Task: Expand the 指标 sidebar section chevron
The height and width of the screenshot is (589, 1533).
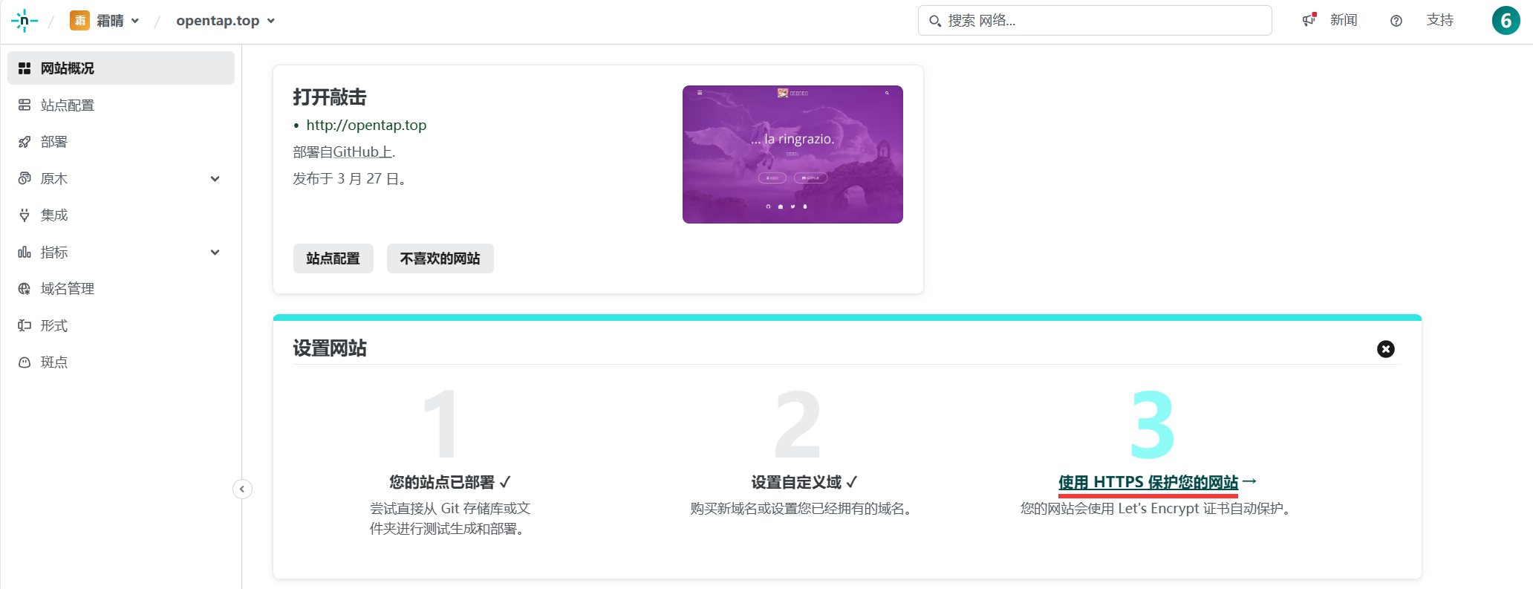Action: tap(215, 253)
